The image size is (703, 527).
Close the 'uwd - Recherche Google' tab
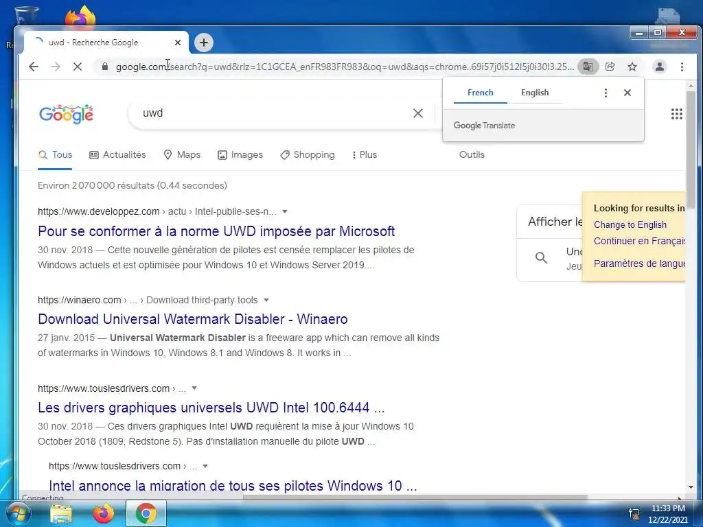click(x=178, y=43)
